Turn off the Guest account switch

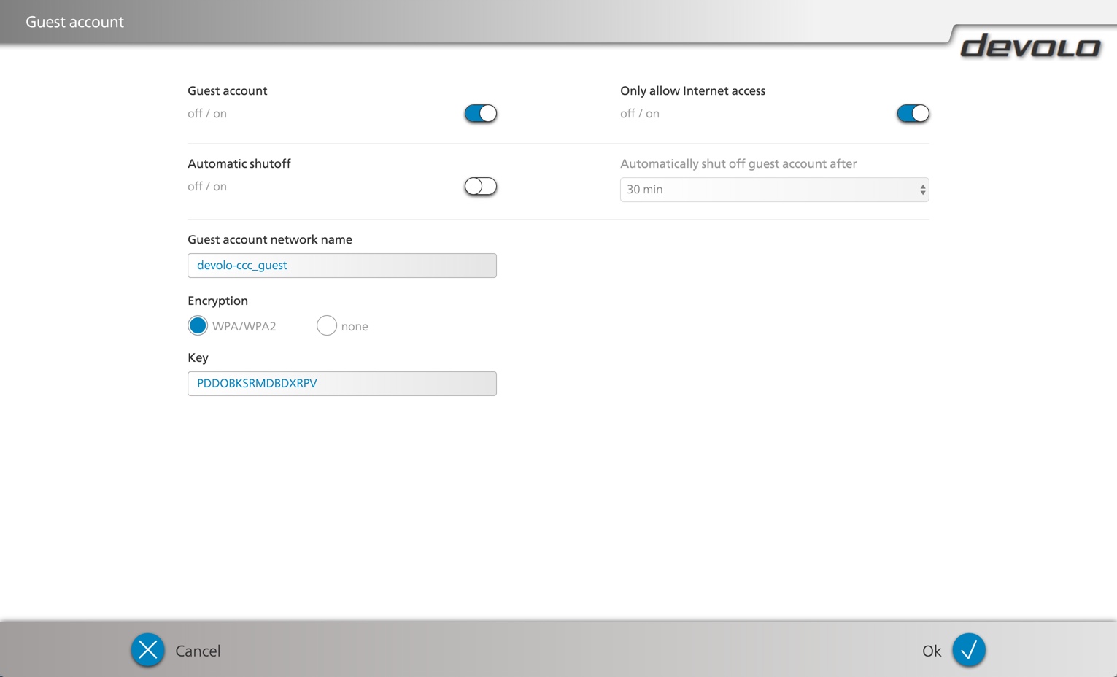tap(480, 114)
